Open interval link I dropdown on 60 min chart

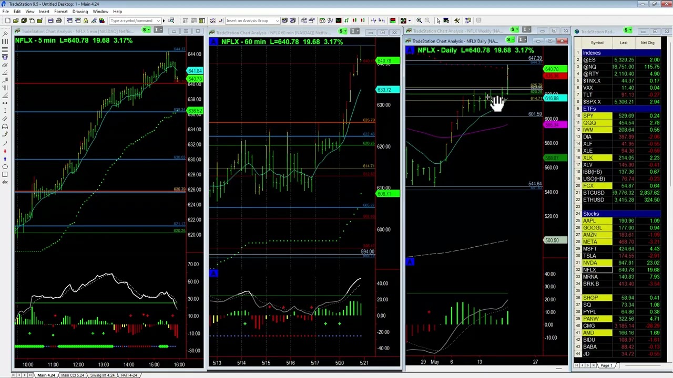[x=355, y=31]
